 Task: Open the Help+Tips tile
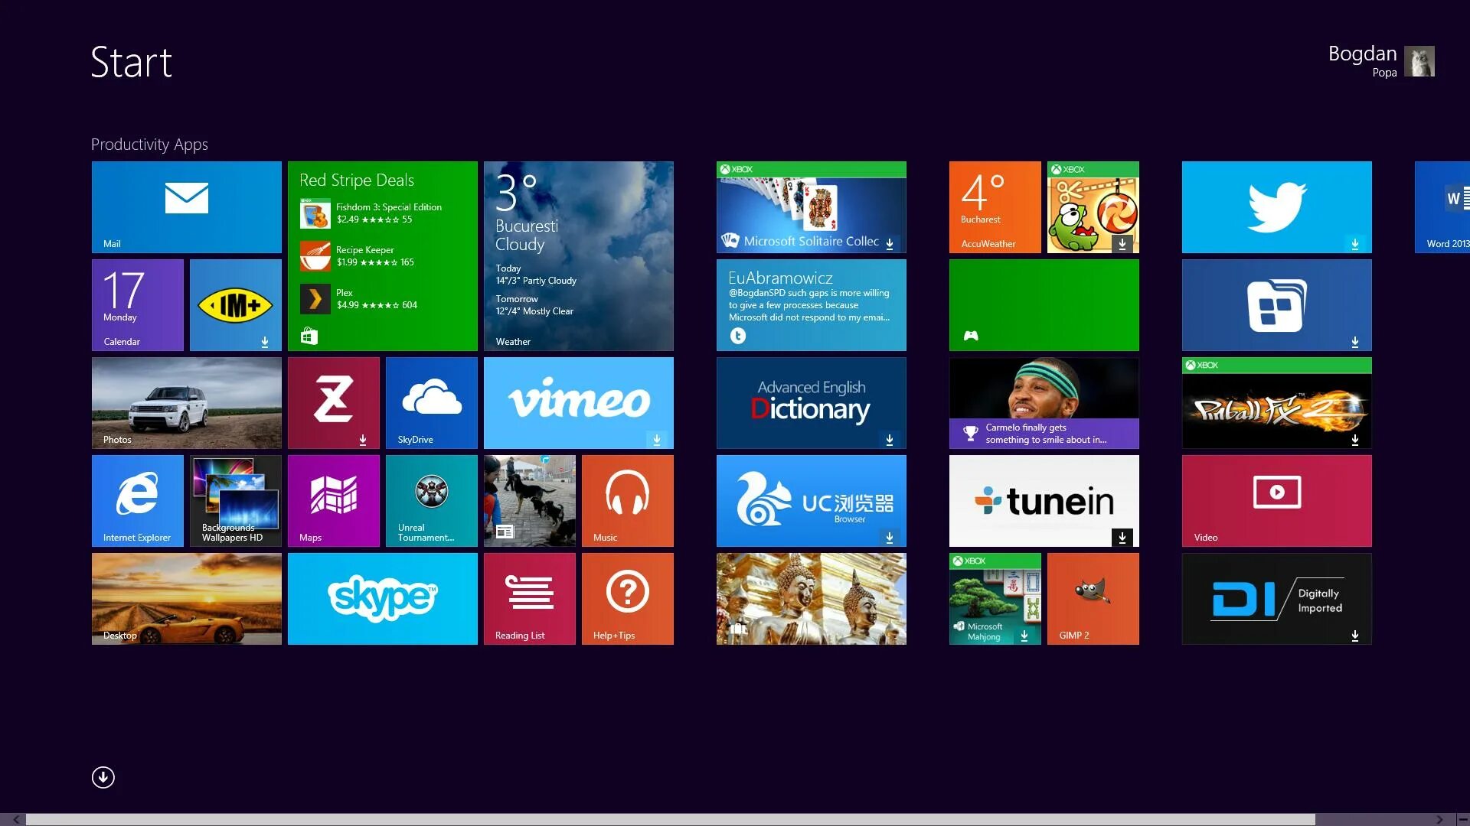pyautogui.click(x=627, y=598)
